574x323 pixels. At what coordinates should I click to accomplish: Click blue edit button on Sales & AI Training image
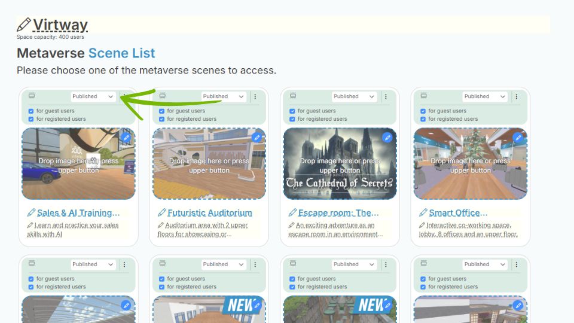[126, 138]
